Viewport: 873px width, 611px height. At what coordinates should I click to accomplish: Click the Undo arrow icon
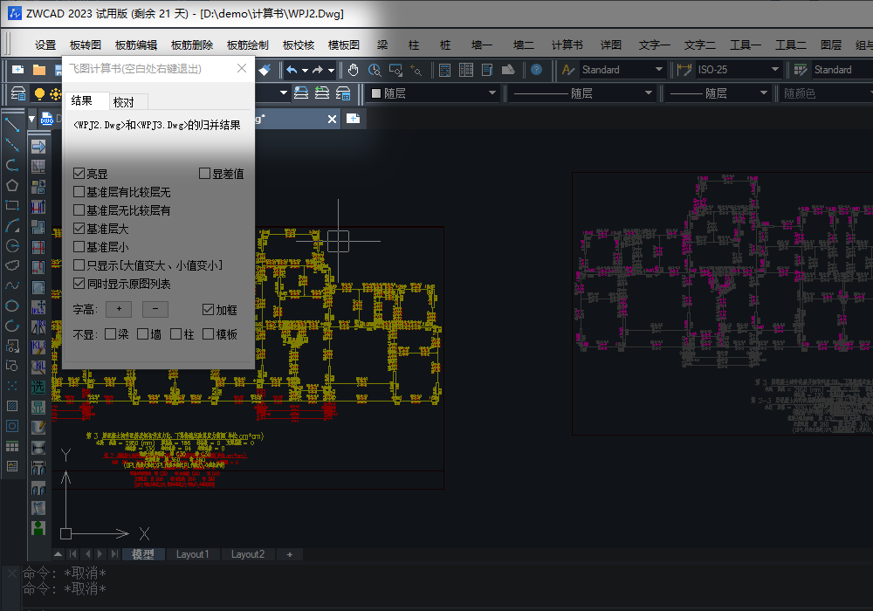click(292, 70)
